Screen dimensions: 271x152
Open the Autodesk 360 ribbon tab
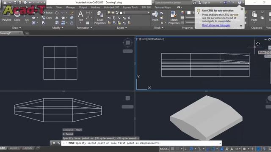[111, 7]
